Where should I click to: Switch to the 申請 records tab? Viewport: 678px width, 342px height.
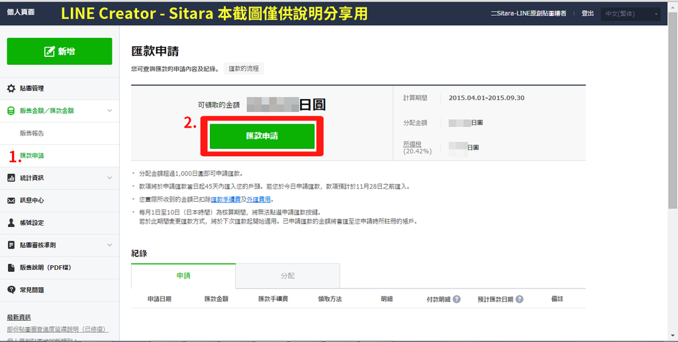tap(183, 276)
